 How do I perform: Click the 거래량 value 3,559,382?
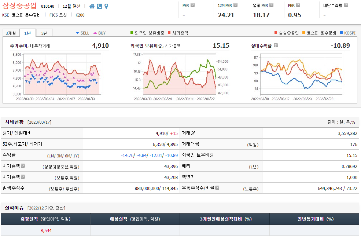[348, 133]
